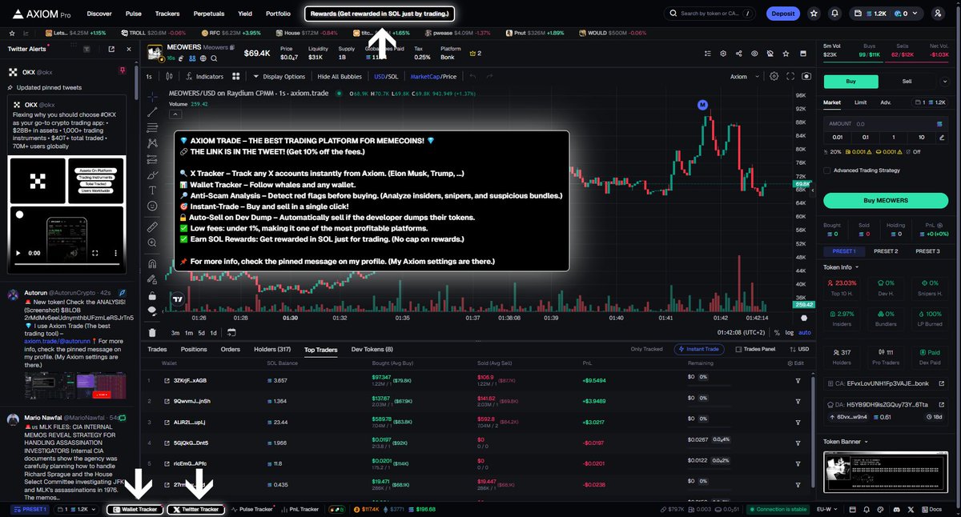The image size is (961, 517).
Task: Toggle USD/SOL currency display
Action: click(x=386, y=77)
